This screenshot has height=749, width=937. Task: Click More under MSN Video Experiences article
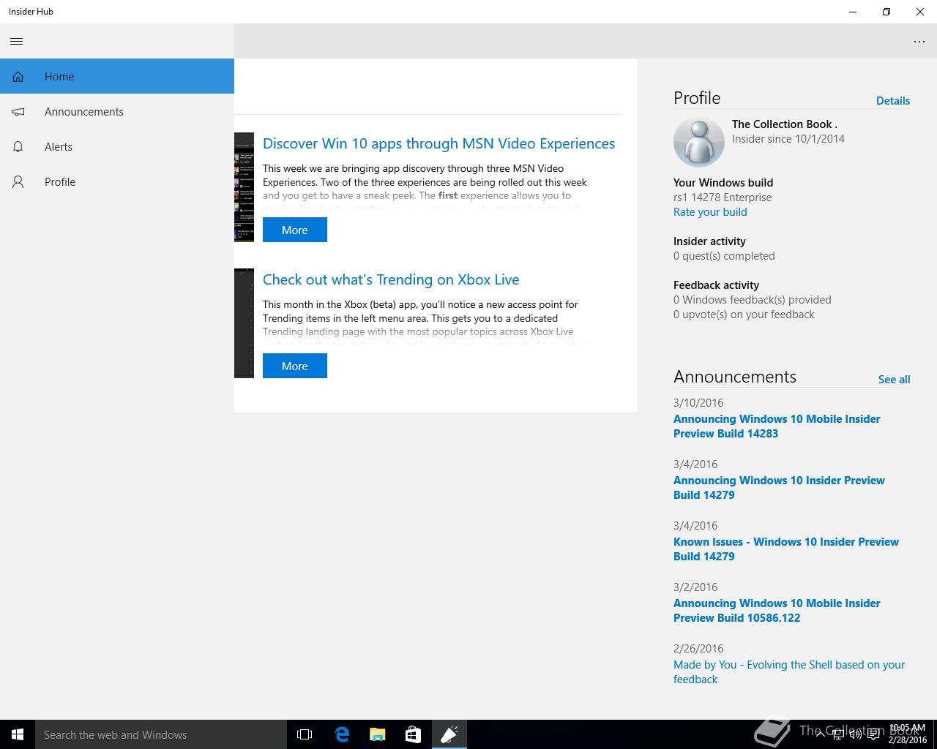295,230
